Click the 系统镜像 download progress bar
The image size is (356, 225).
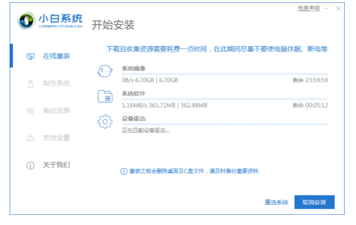tap(225, 74)
